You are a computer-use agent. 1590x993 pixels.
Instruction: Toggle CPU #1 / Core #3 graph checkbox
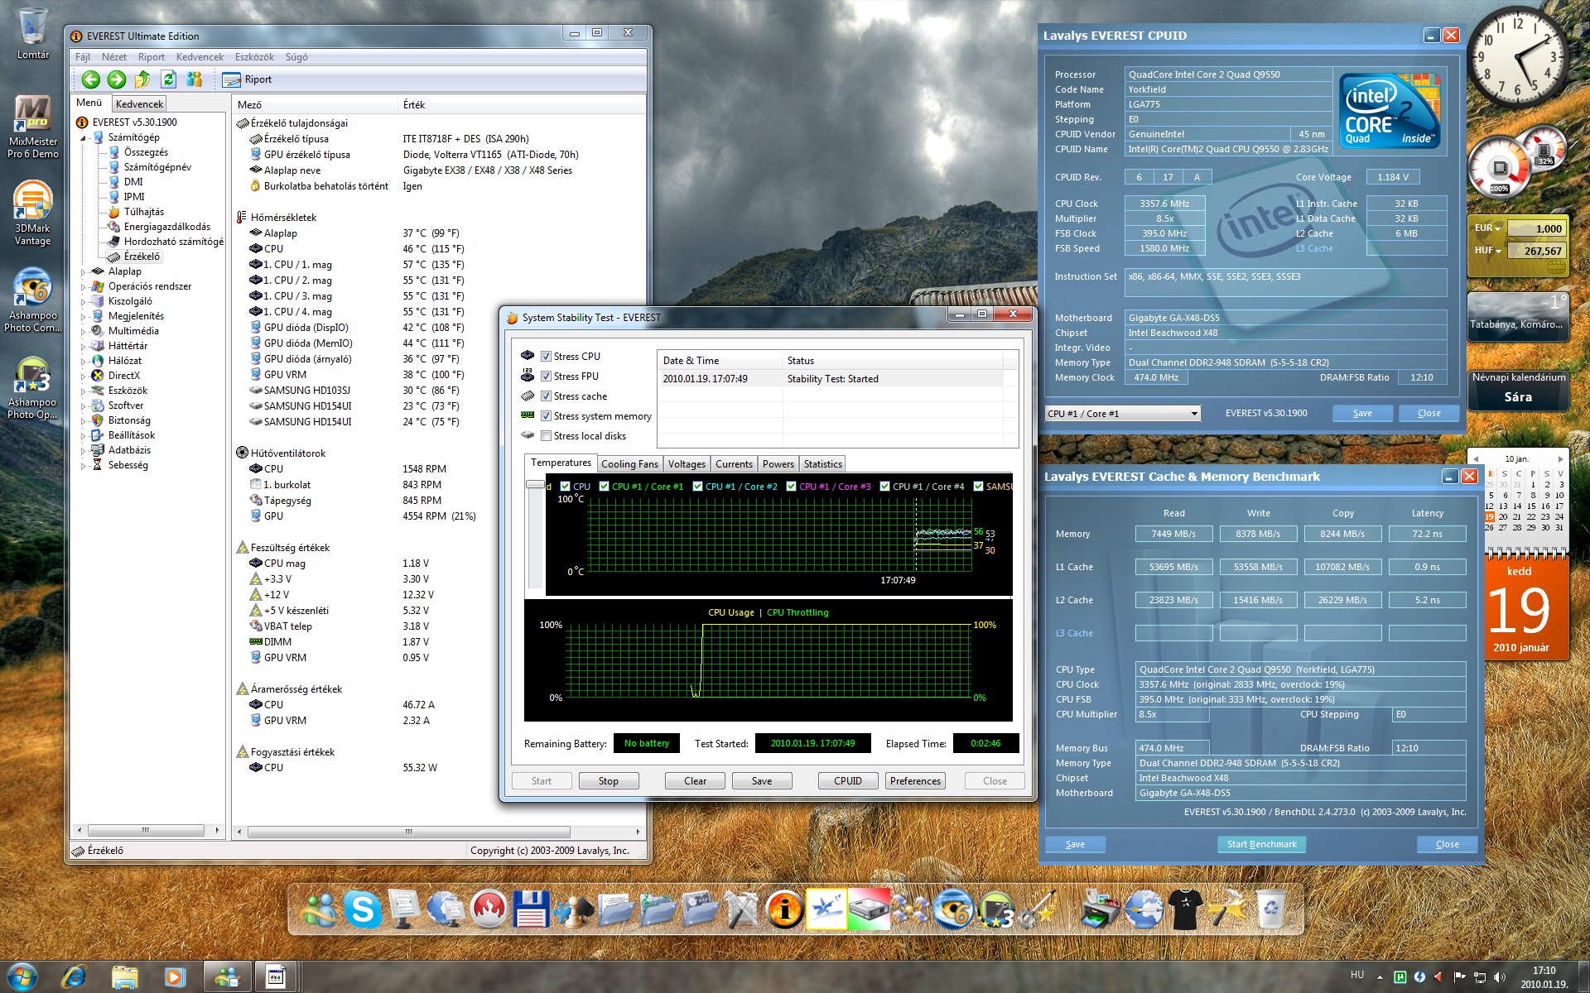(792, 487)
